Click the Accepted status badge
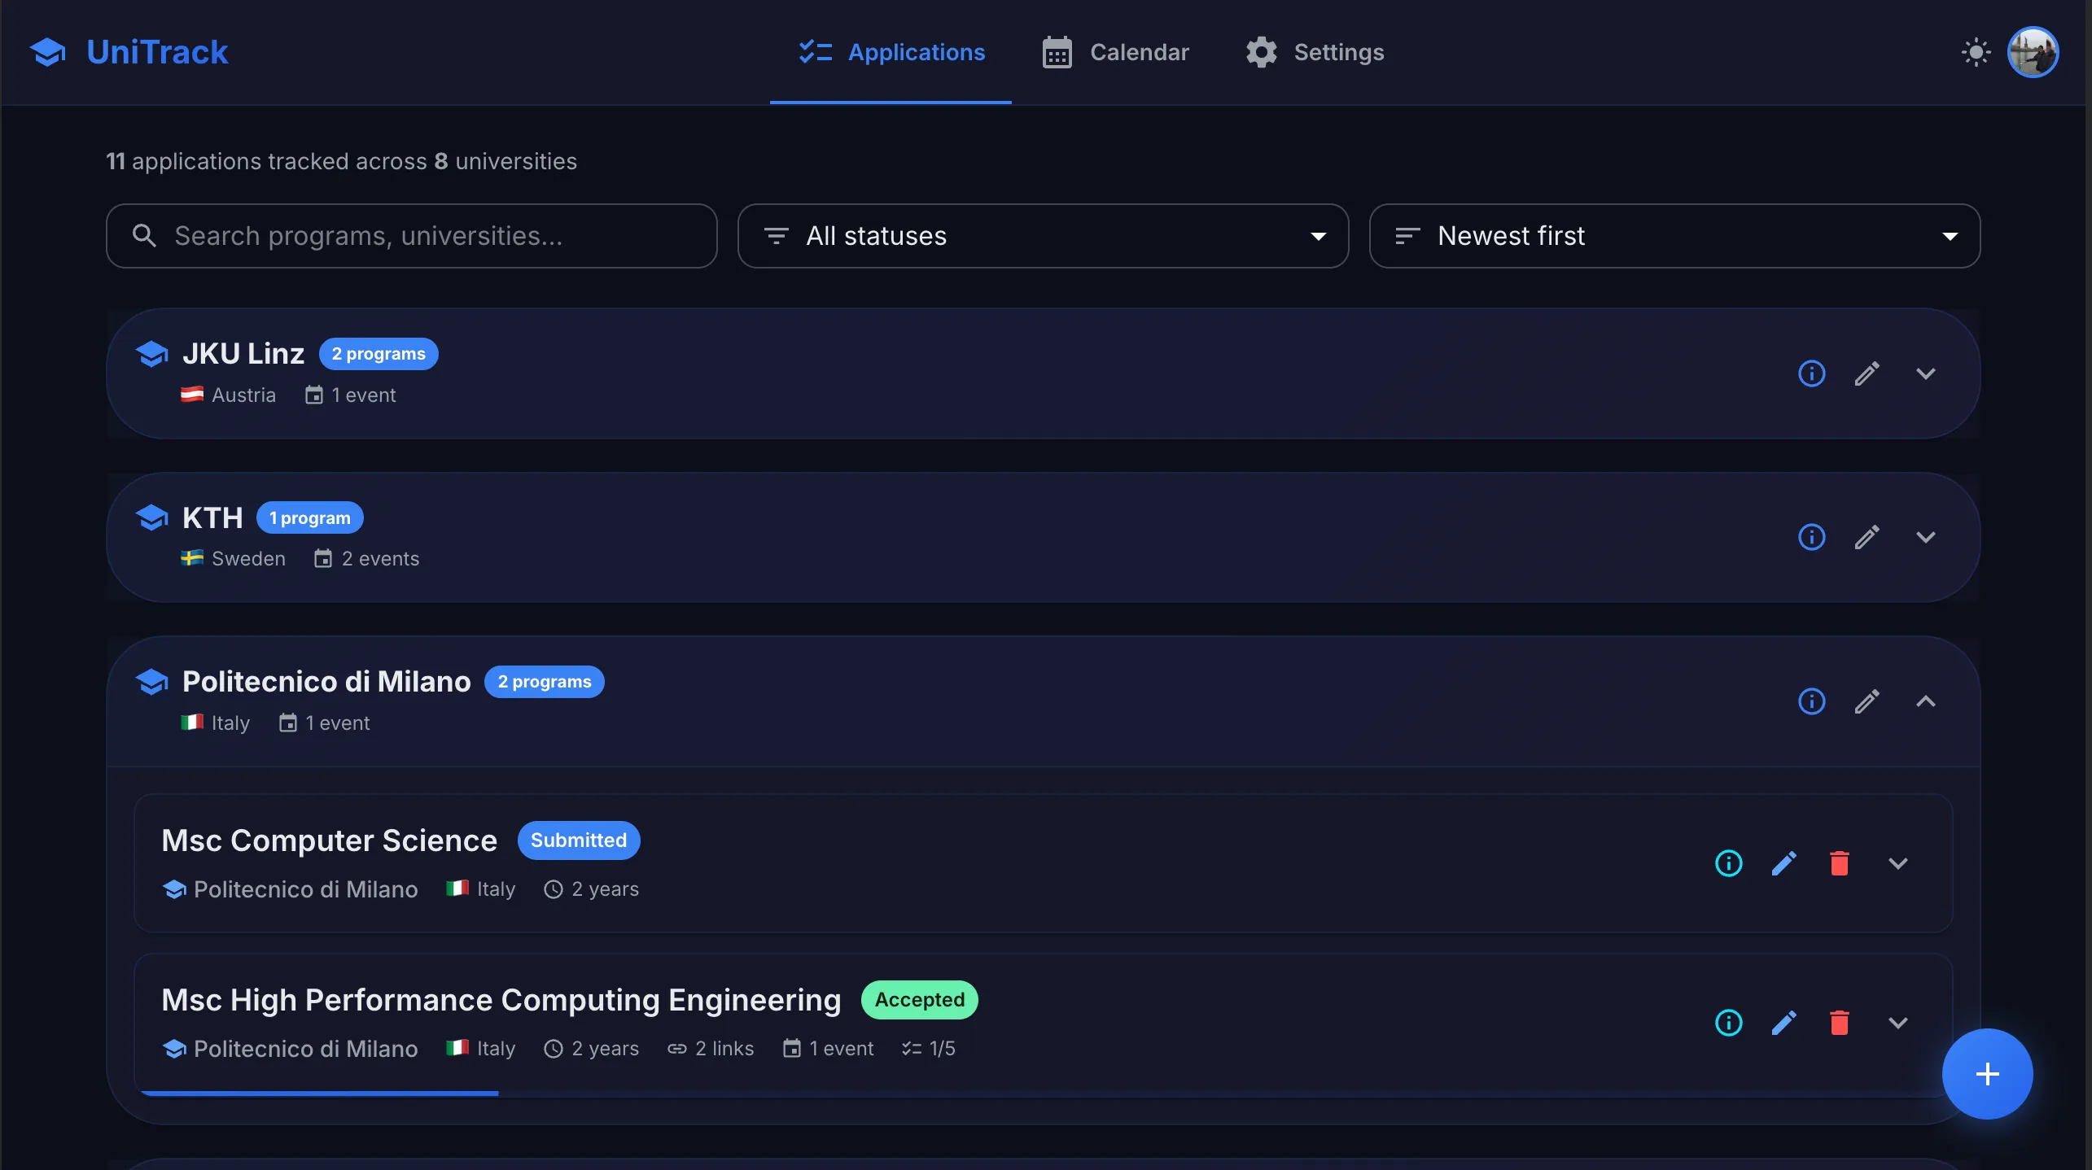 point(920,999)
